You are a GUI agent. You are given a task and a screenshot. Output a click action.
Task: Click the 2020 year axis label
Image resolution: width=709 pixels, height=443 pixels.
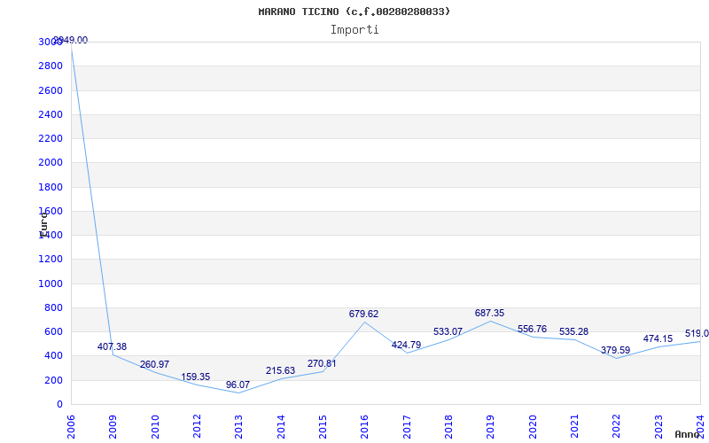click(533, 427)
